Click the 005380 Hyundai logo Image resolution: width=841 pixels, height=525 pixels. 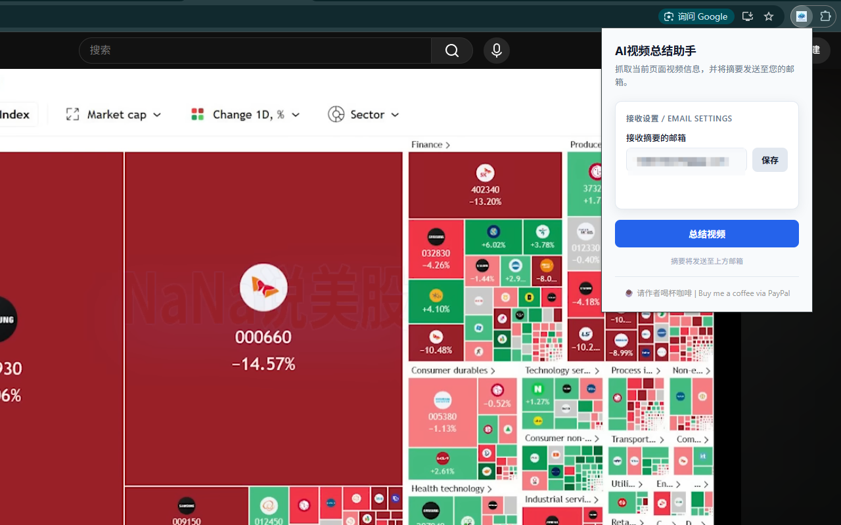coord(442,400)
